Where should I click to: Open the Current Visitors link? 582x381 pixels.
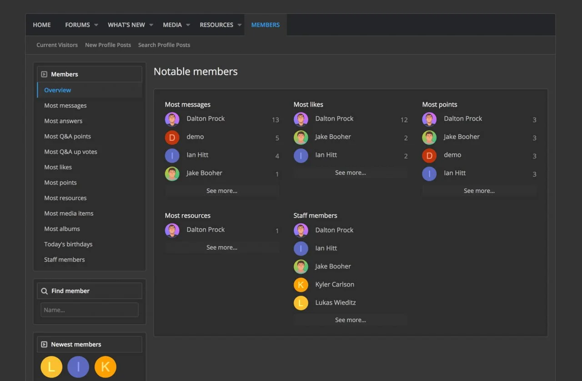(57, 45)
